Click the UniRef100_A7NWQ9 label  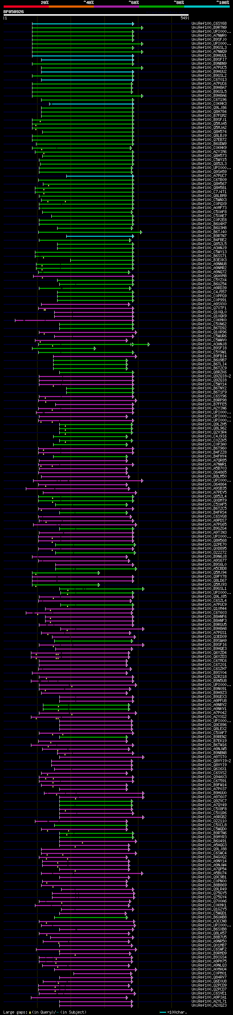pos(209,52)
